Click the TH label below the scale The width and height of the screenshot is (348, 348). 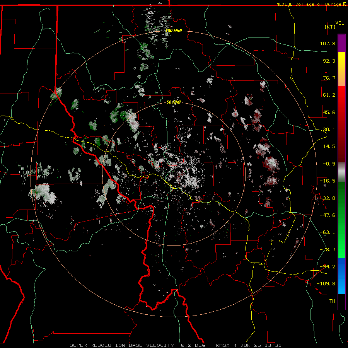tap(332, 301)
